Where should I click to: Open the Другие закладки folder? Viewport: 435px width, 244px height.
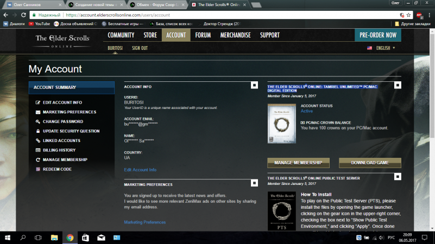pos(413,24)
